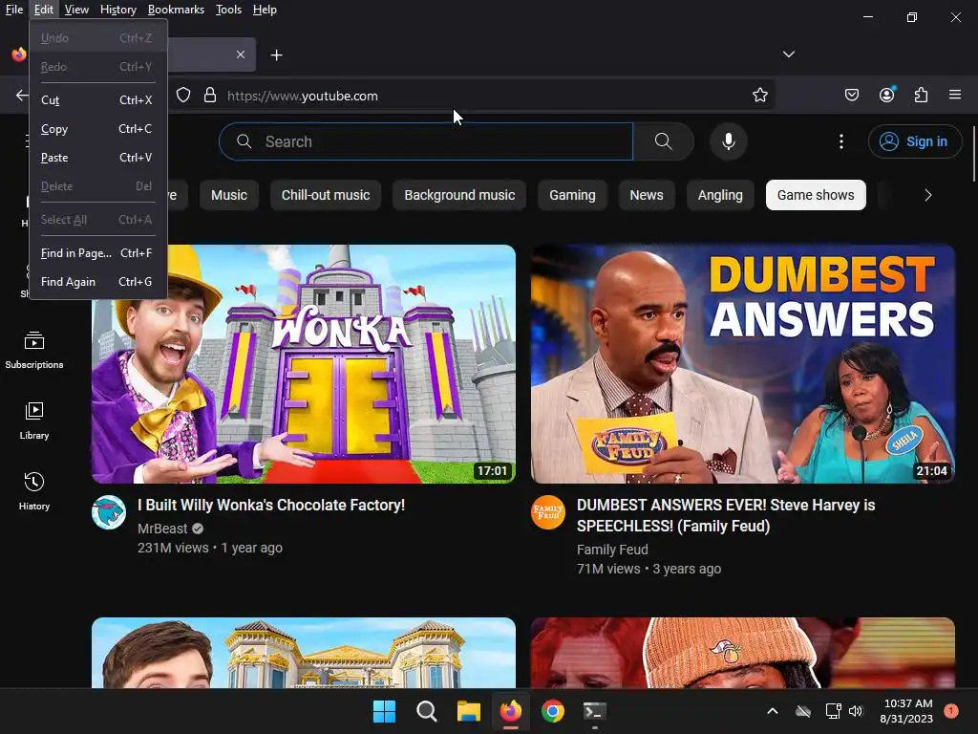Screen dimensions: 978x734
Task: Choose Copy from Edit menu
Action: pyautogui.click(x=98, y=129)
